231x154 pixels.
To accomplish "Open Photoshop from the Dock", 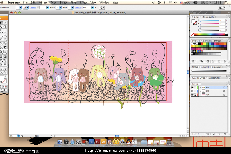I will (x=91, y=142).
